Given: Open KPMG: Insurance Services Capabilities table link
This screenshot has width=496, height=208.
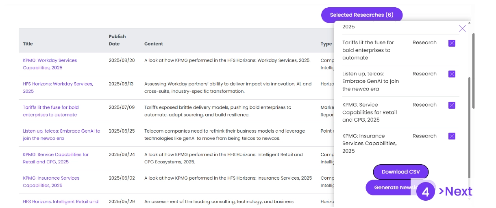Looking at the screenshot, I should 51,182.
